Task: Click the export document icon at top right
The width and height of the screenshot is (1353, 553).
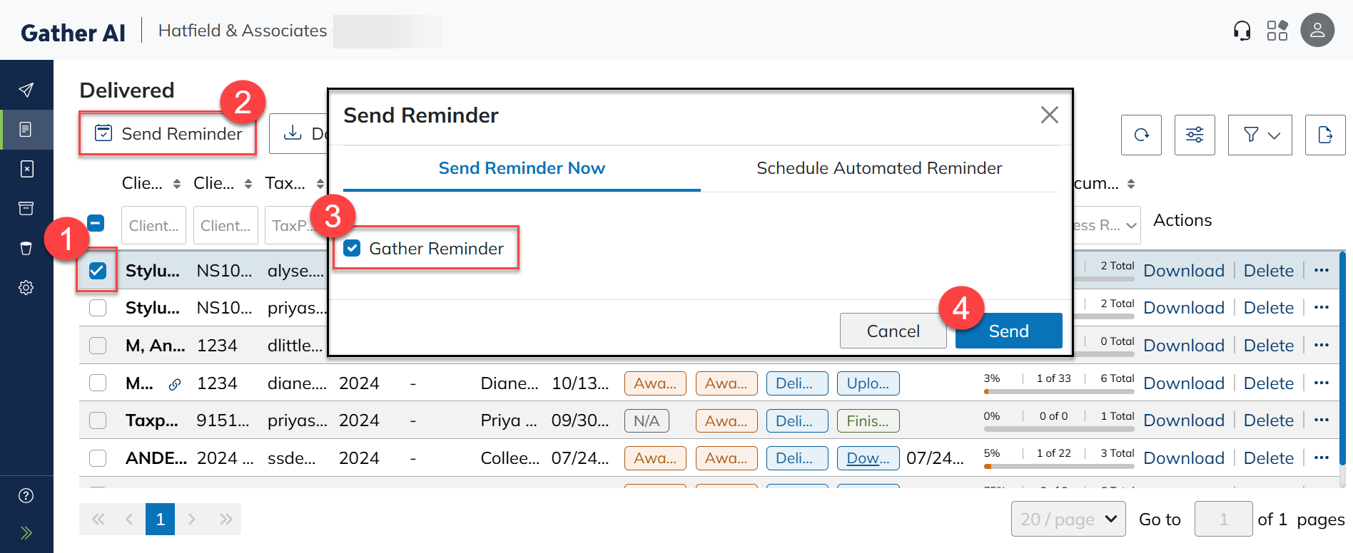Action: pos(1324,135)
